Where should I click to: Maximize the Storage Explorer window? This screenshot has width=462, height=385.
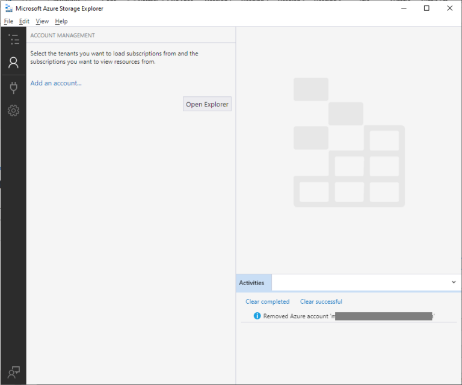click(427, 8)
